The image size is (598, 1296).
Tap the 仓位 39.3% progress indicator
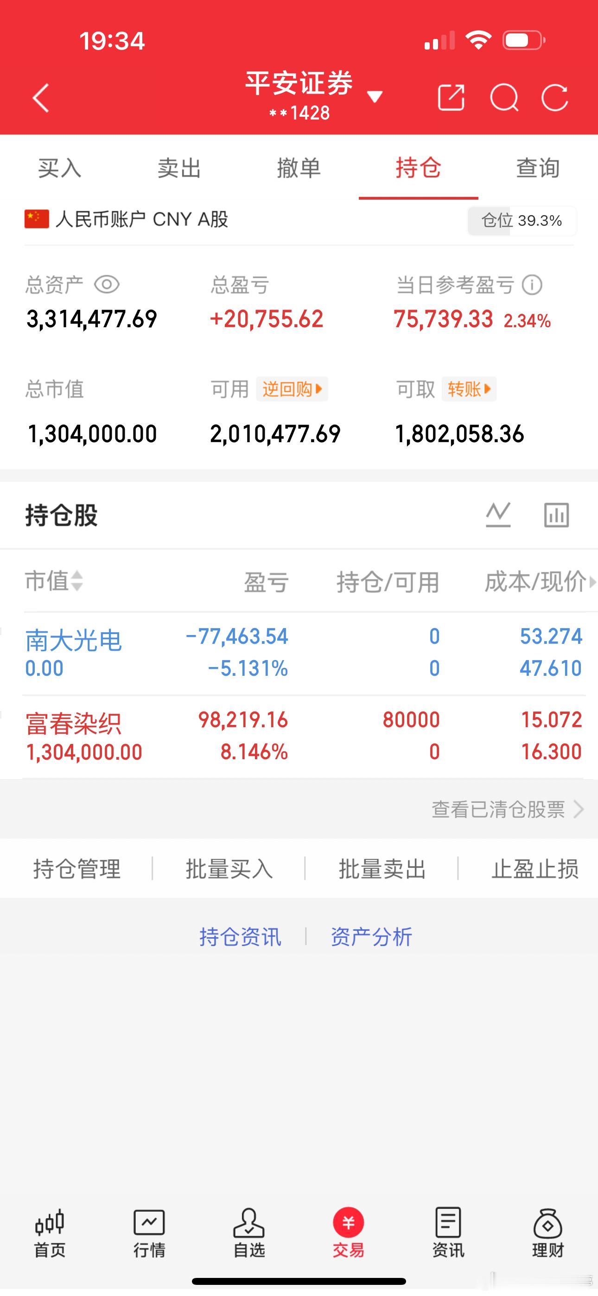click(522, 221)
